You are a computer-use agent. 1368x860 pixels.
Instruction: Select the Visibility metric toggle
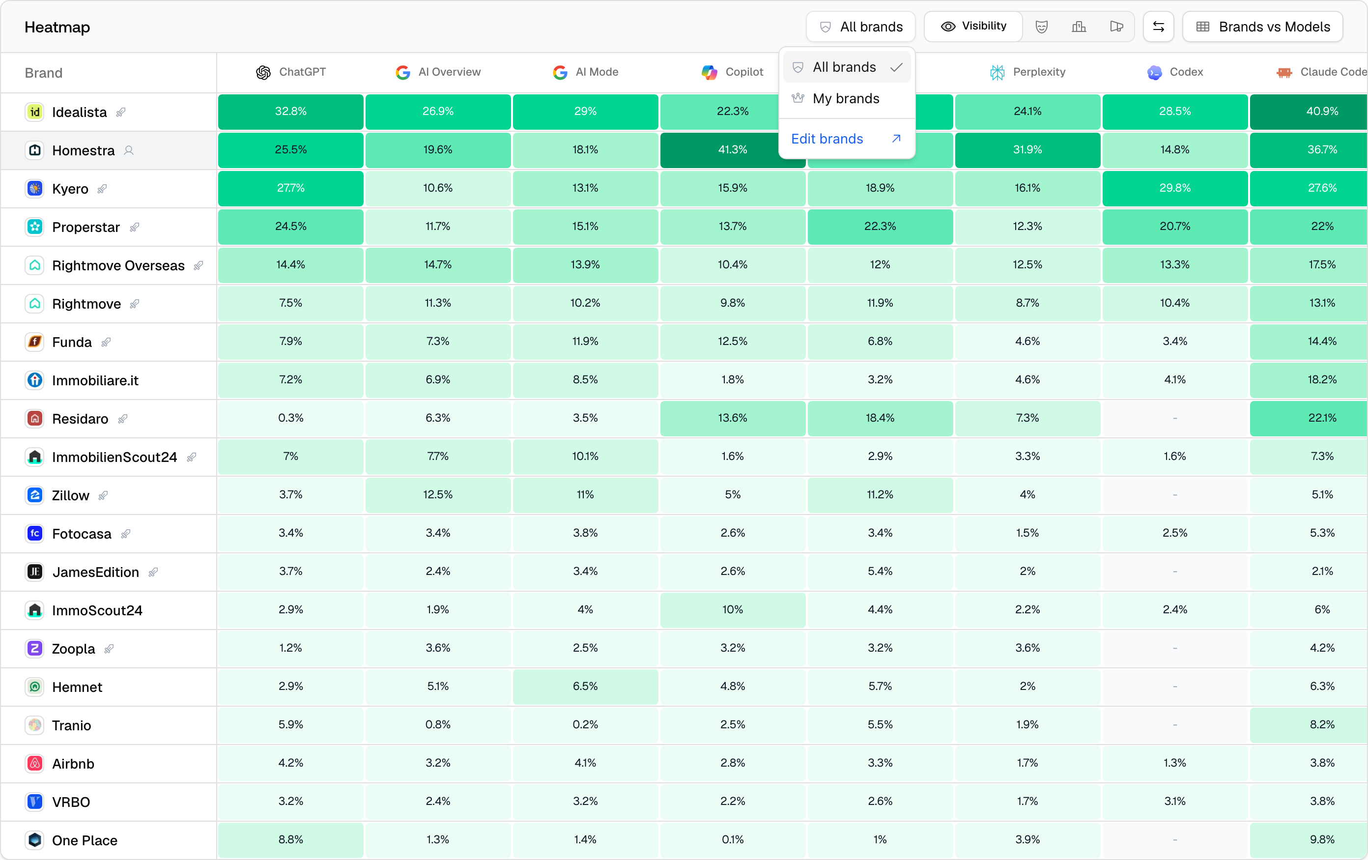click(x=973, y=26)
